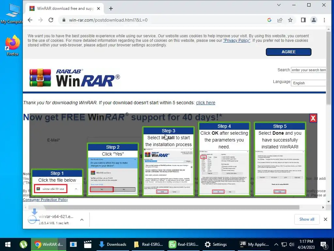The image size is (334, 251).
Task: Reload the WinRAR page
Action: (51, 20)
